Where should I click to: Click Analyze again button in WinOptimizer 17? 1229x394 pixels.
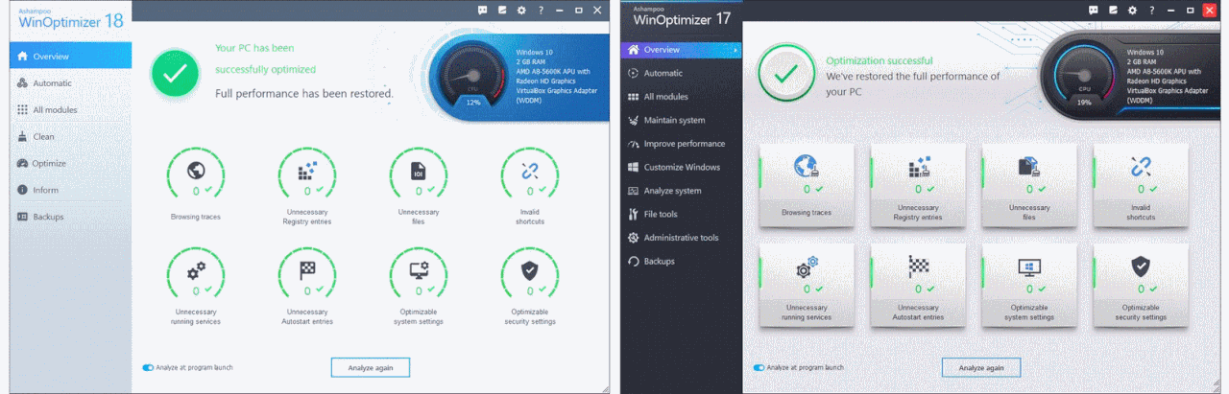[x=981, y=367]
